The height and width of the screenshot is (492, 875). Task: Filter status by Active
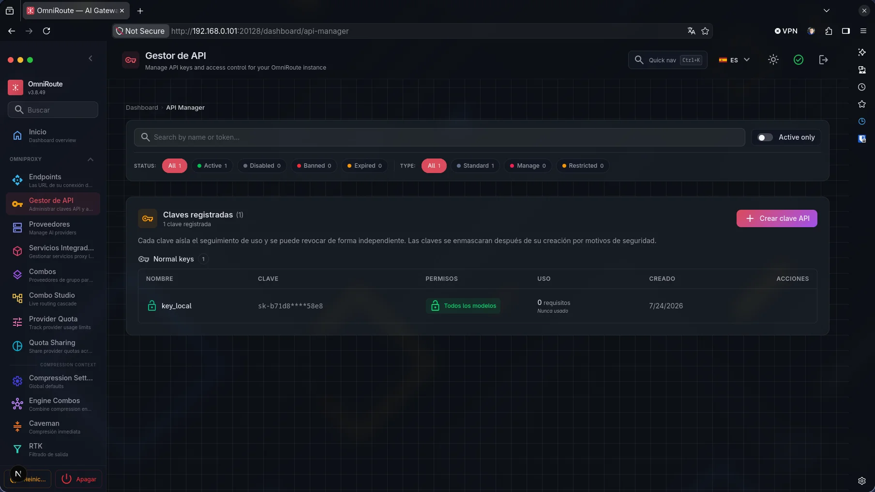tap(212, 166)
